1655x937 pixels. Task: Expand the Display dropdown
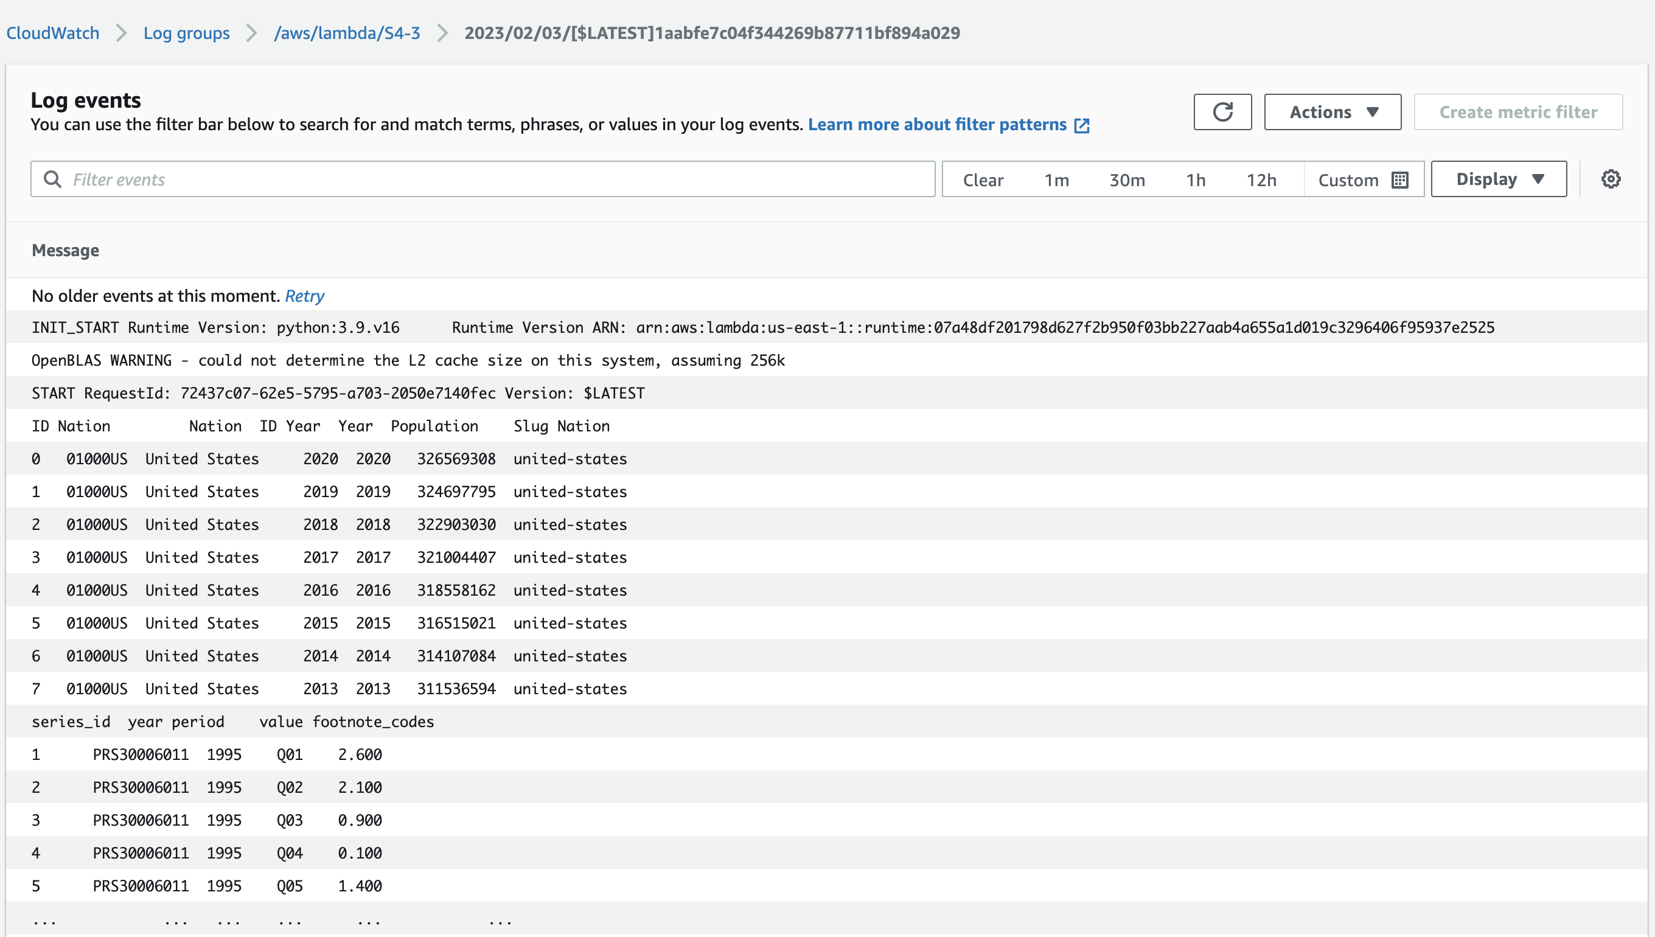pyautogui.click(x=1498, y=179)
